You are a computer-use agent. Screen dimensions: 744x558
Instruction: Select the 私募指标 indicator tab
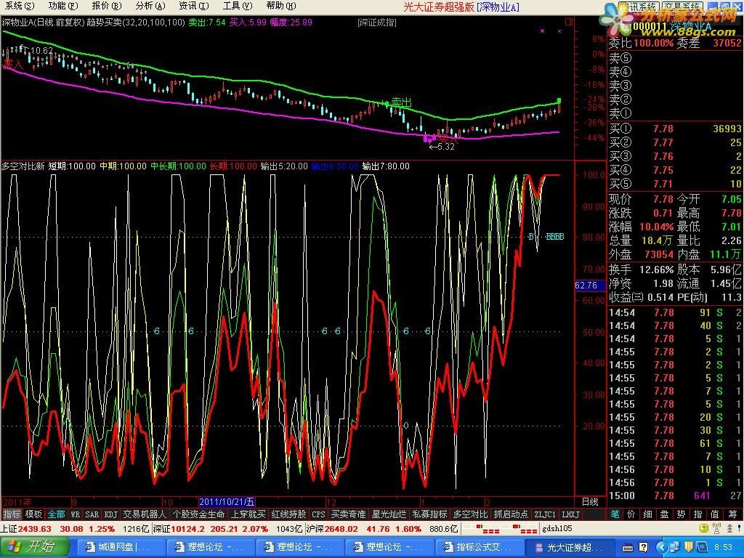point(430,514)
